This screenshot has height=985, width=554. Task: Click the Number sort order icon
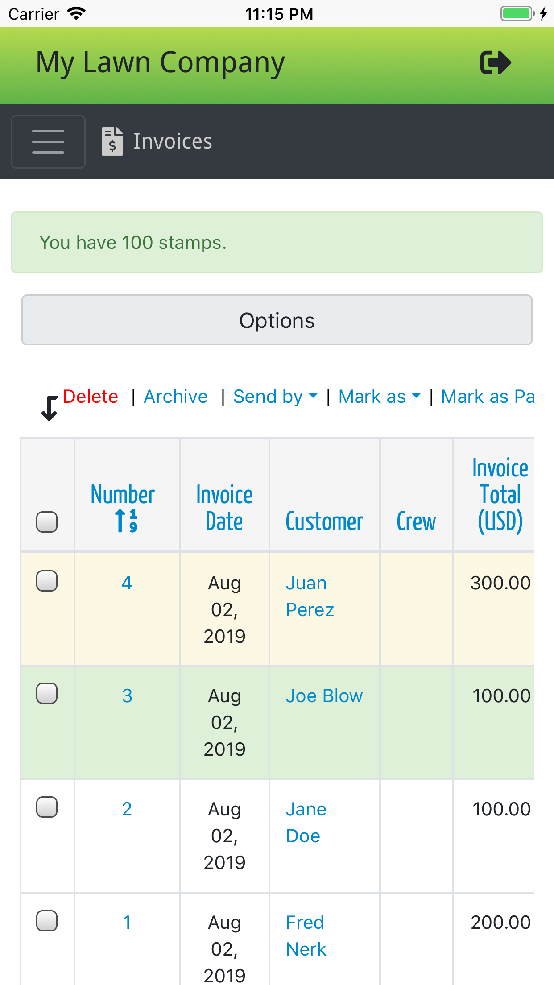127,521
